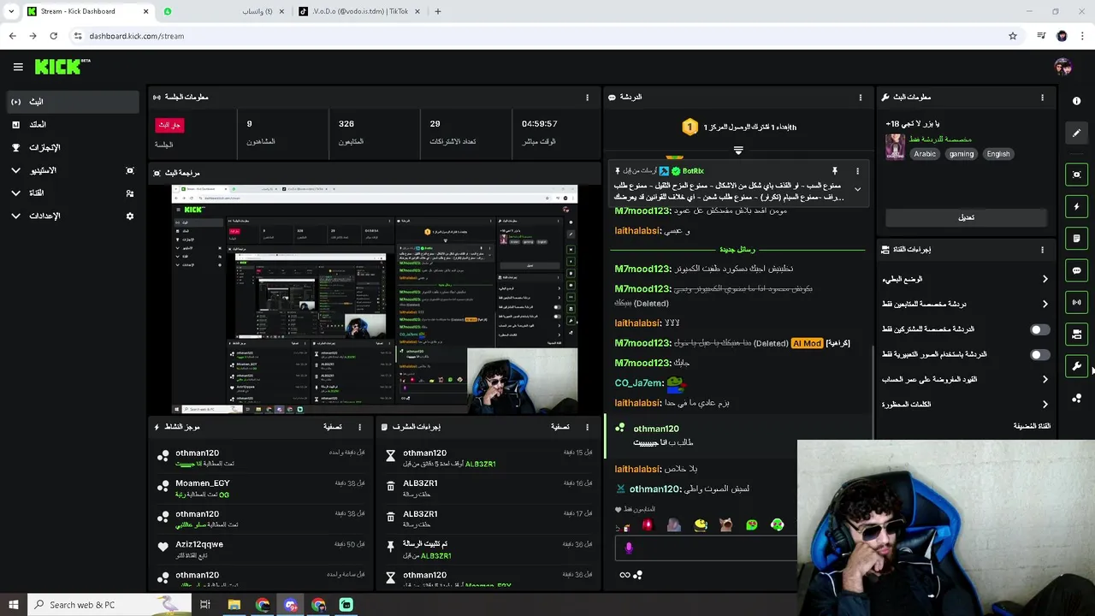The height and width of the screenshot is (616, 1095).
Task: Click the pin icon on BotRix pinned message
Action: [x=835, y=171]
